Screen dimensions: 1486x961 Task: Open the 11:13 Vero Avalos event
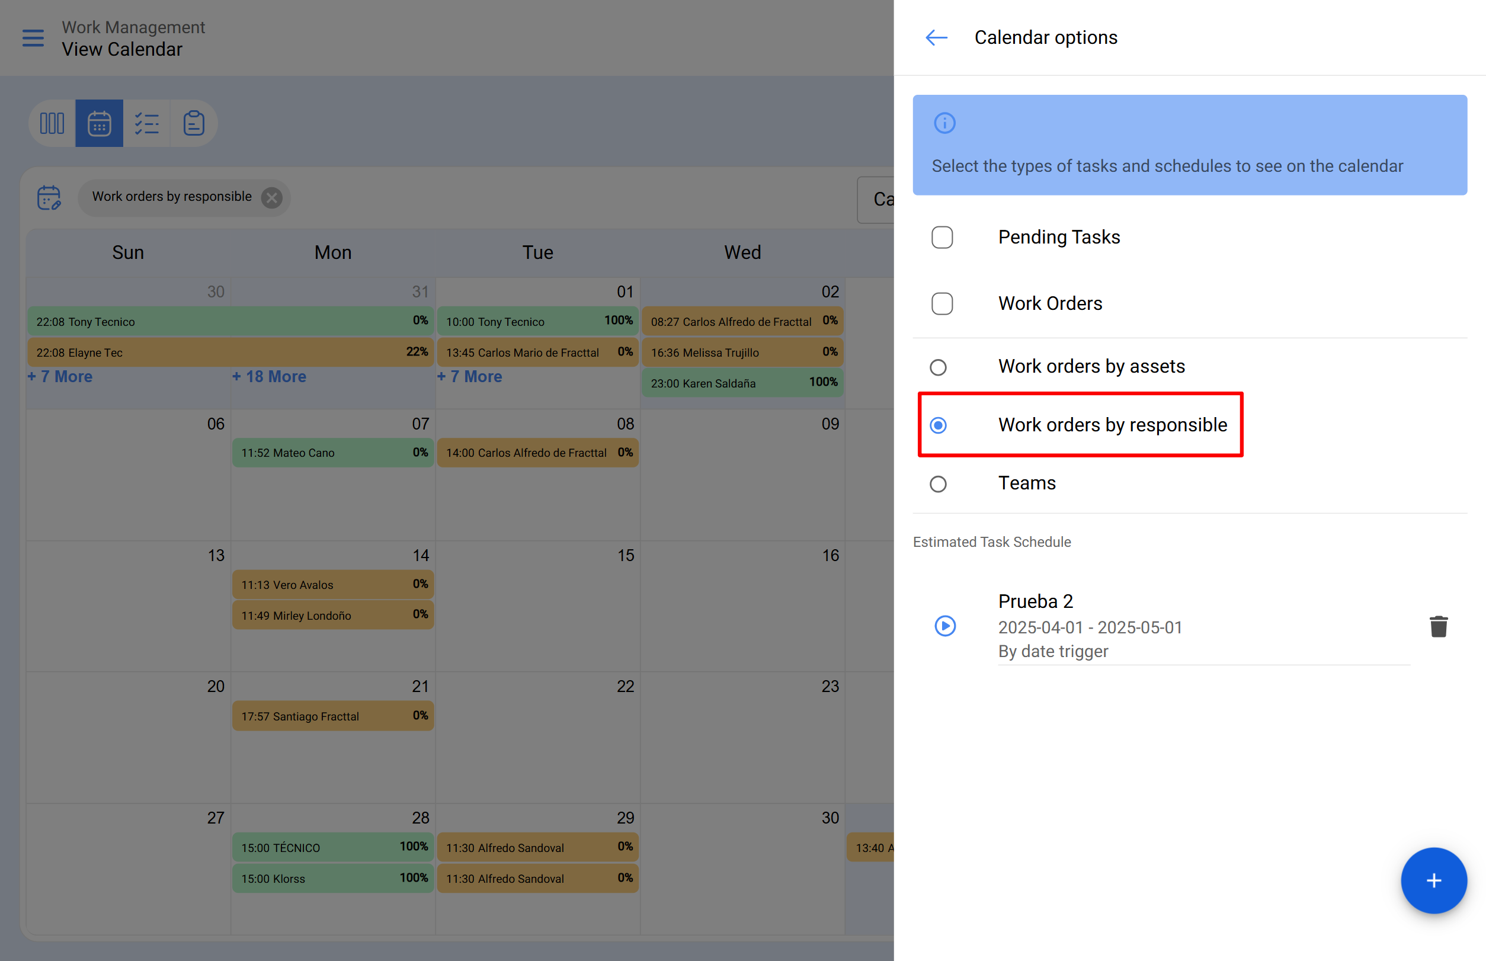coord(332,585)
